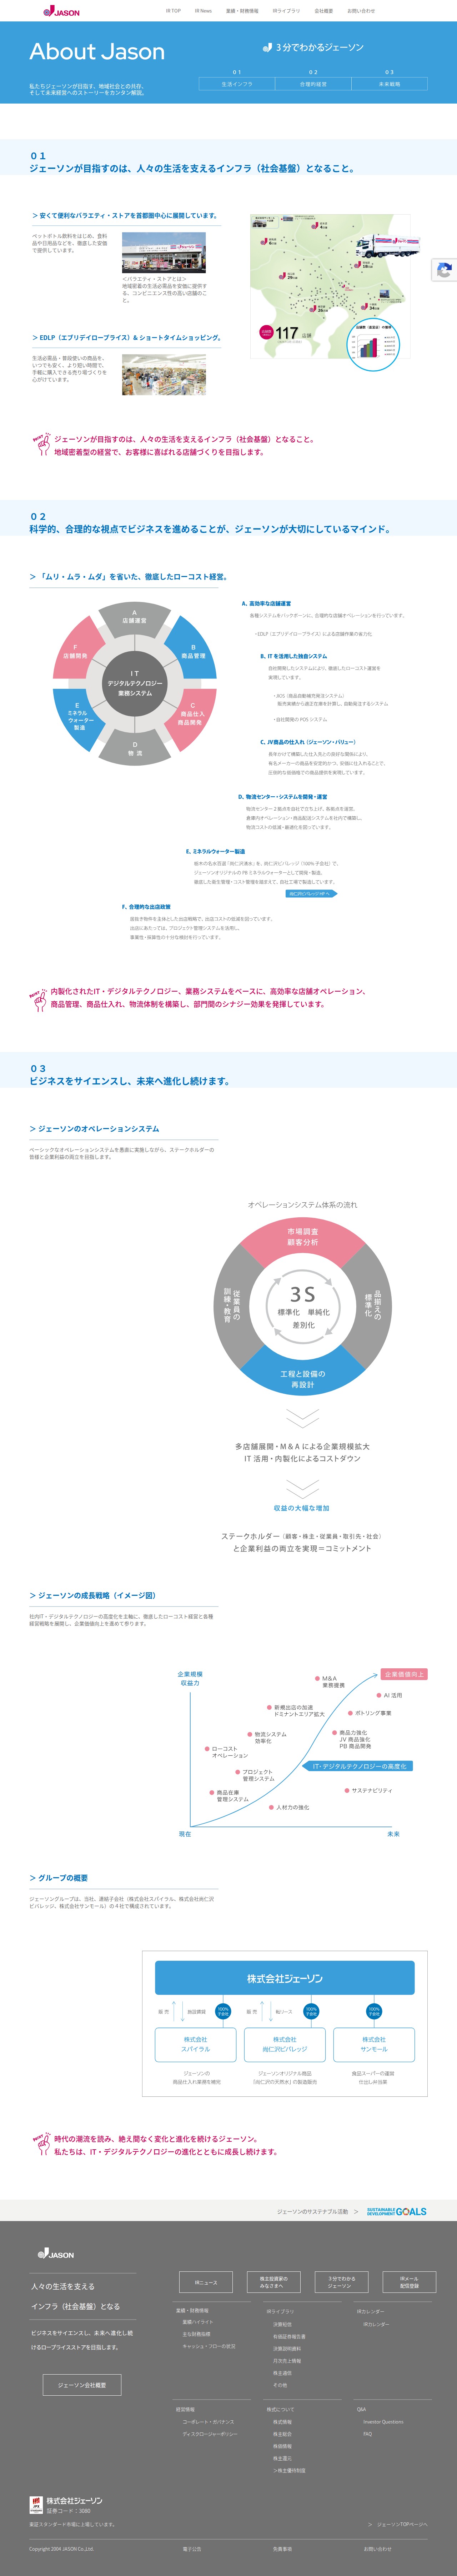Screen dimensions: 457x2576
Task: Open IR News in the header menu
Action: (x=203, y=11)
